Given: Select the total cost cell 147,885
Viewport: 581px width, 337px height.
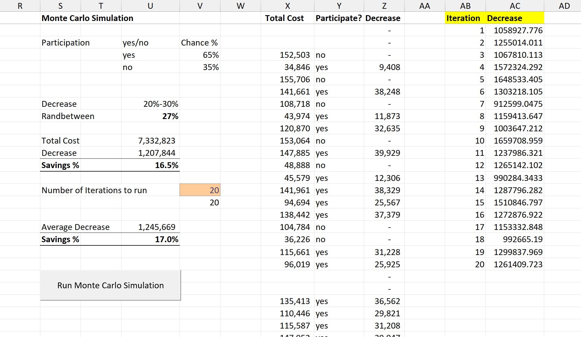Looking at the screenshot, I should pos(288,153).
